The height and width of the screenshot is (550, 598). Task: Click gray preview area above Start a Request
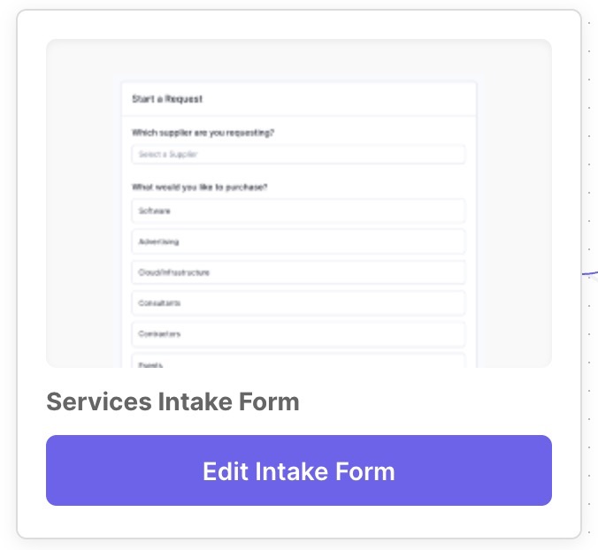coord(299,60)
